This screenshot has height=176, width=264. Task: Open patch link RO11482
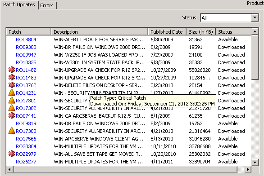tap(26, 70)
